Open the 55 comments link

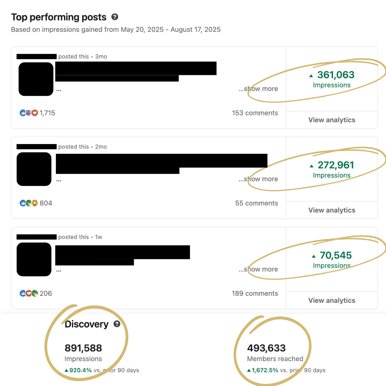(256, 203)
